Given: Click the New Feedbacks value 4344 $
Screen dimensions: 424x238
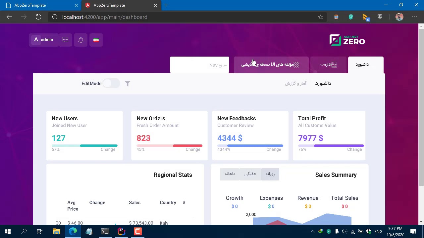Looking at the screenshot, I should tap(230, 138).
